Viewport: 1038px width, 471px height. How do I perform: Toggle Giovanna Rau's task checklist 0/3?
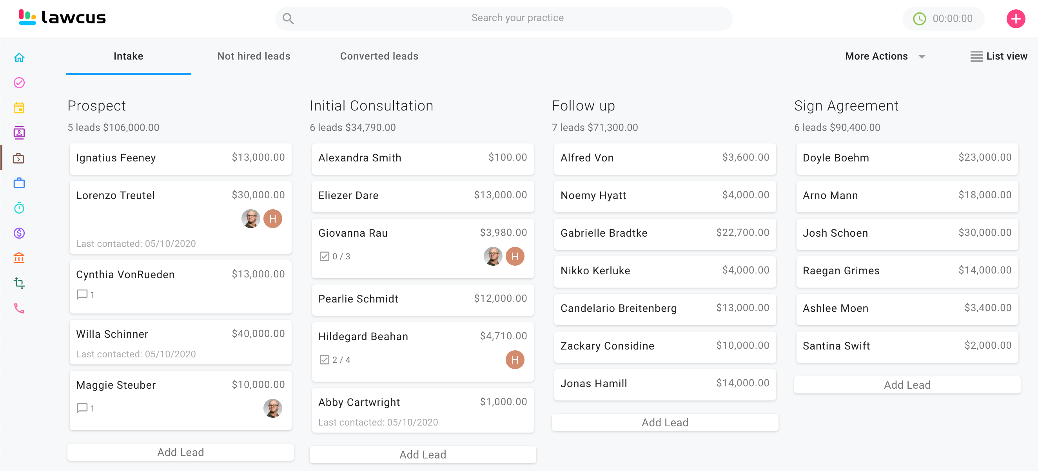point(325,256)
